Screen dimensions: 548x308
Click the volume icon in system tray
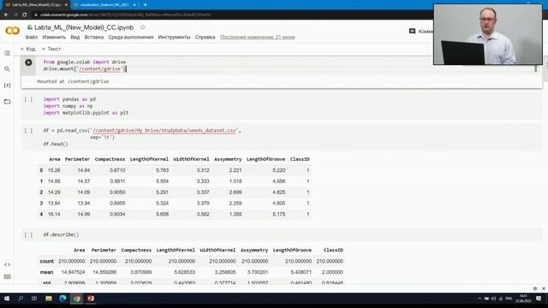493,299
